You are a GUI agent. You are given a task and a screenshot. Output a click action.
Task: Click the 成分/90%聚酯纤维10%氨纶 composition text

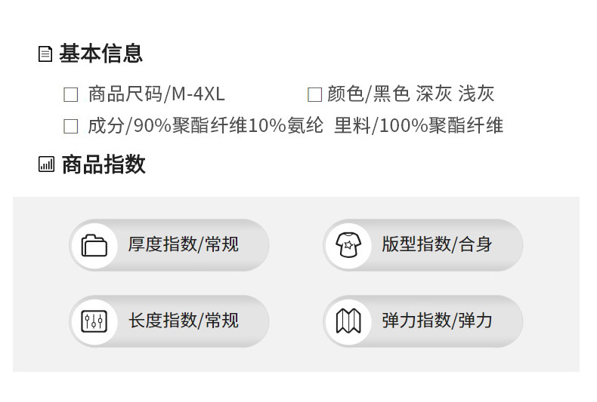click(206, 126)
